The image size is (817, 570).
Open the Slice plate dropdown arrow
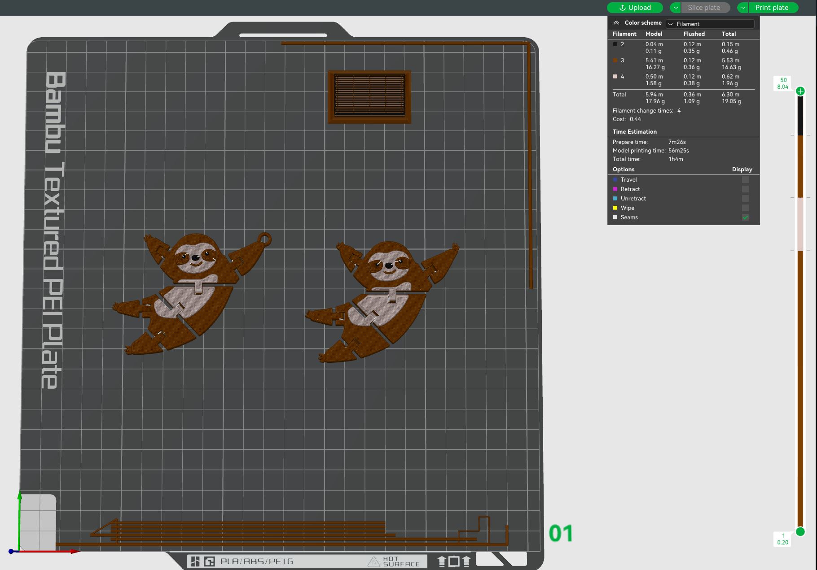[x=676, y=8]
